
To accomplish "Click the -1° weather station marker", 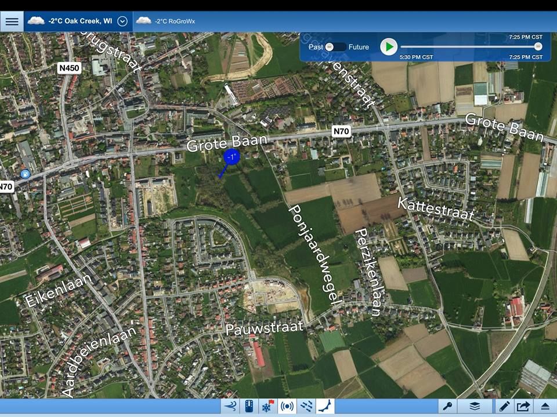I will tap(232, 157).
